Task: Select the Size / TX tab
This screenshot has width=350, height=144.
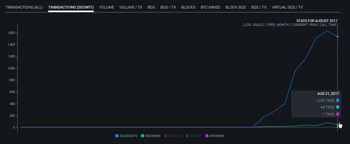Action: pos(259,7)
